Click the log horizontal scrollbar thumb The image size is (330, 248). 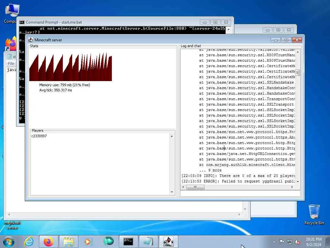click(x=195, y=187)
